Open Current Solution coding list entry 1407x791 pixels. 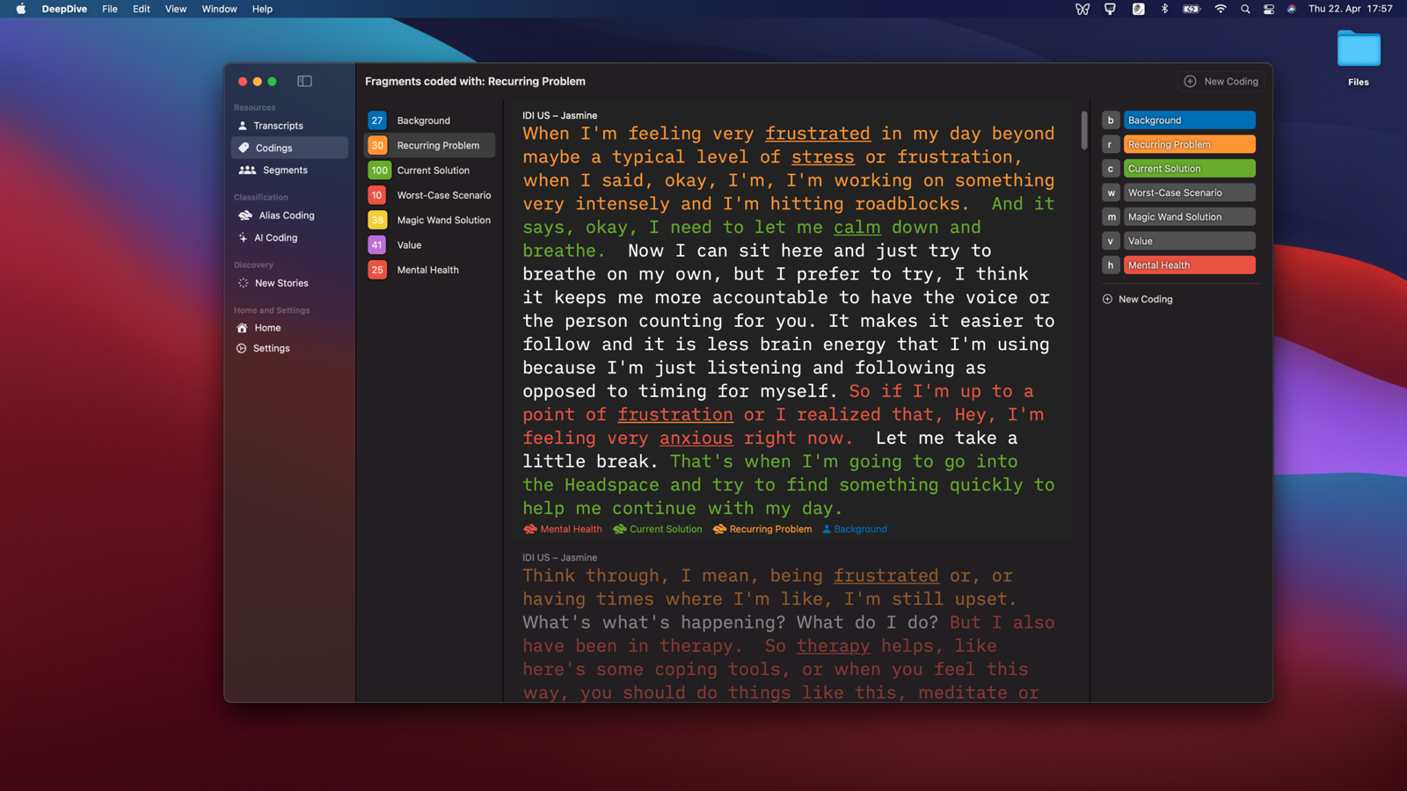click(x=430, y=171)
